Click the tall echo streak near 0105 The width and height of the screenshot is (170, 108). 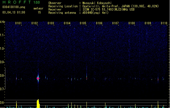(x=87, y=74)
